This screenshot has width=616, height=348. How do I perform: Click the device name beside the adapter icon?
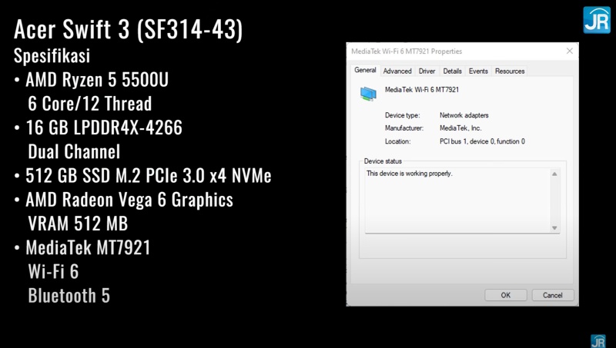point(423,90)
